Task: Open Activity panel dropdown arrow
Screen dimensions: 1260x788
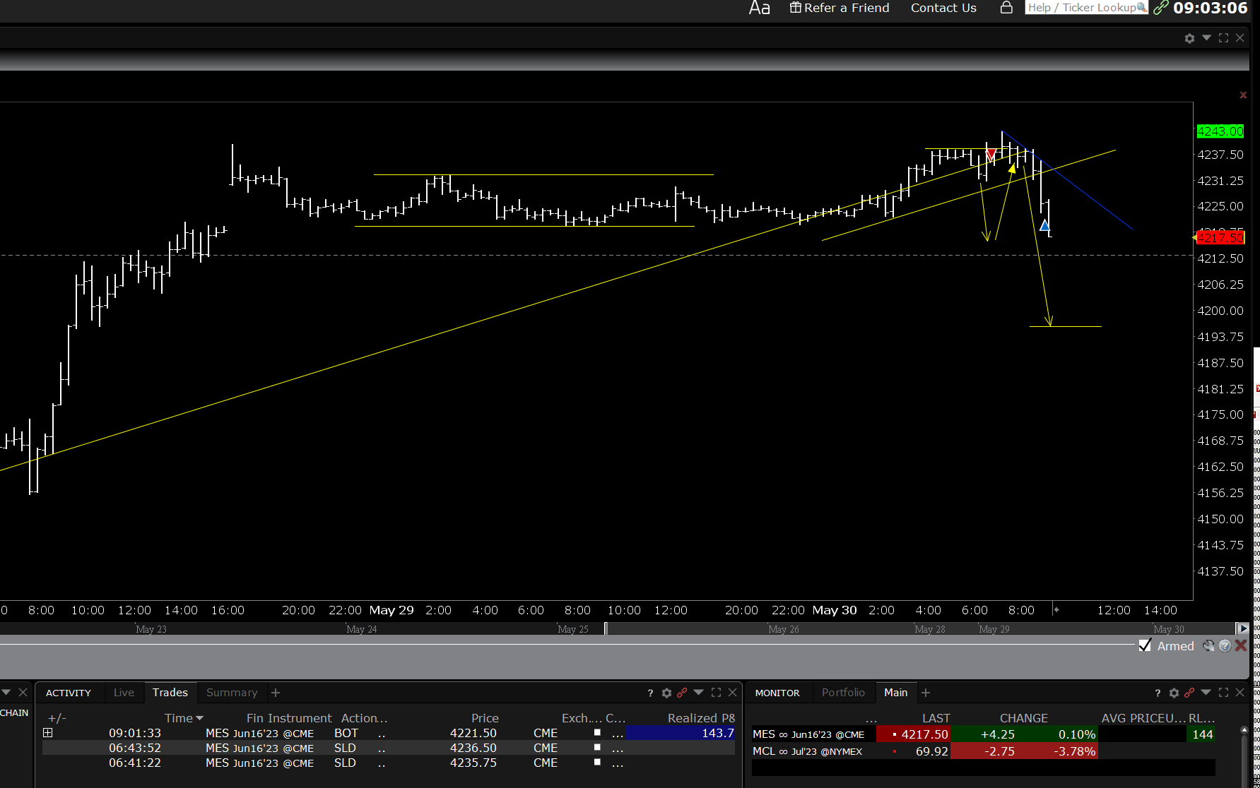Action: click(x=699, y=693)
